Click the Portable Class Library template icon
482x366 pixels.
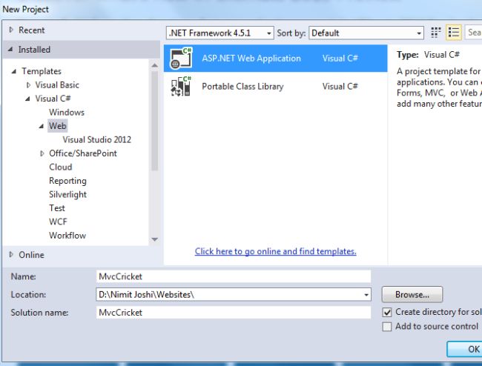(181, 86)
